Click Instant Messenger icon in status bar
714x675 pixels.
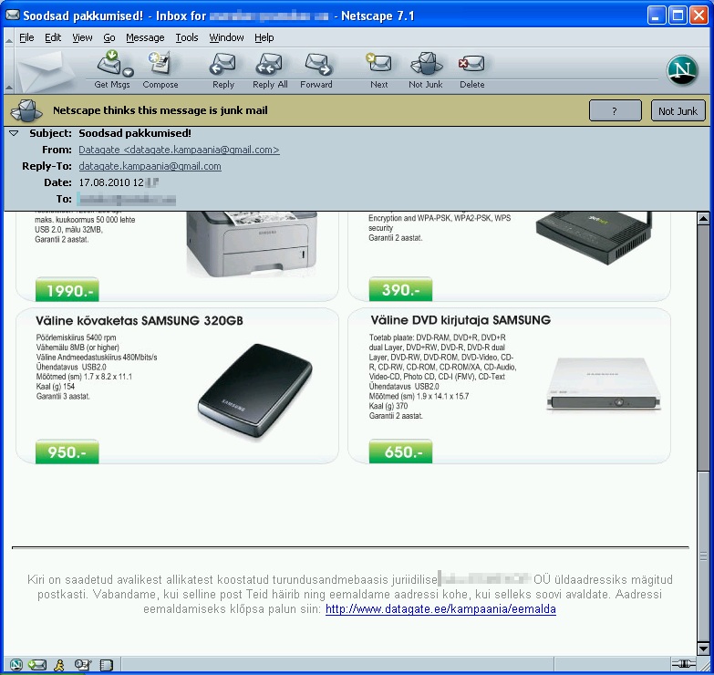click(59, 665)
